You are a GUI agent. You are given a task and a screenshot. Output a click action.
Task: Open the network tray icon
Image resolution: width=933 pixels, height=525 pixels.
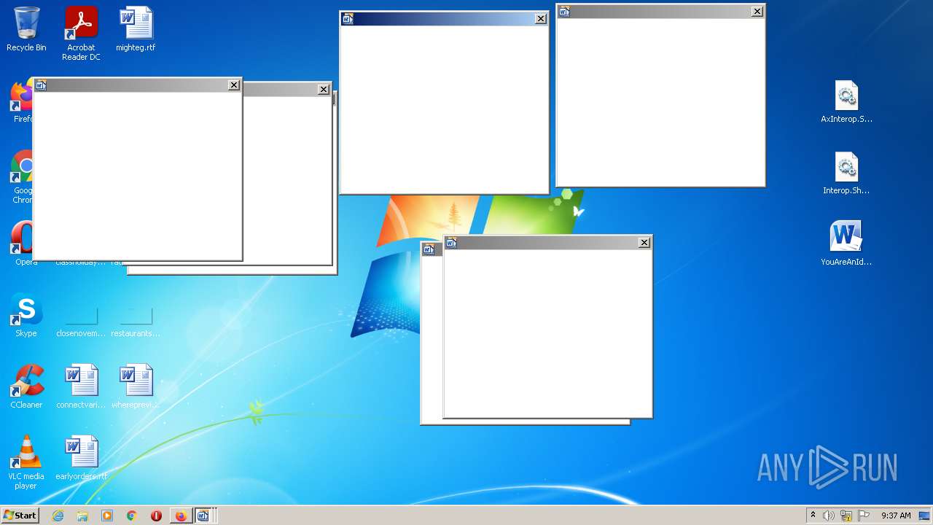(x=846, y=516)
